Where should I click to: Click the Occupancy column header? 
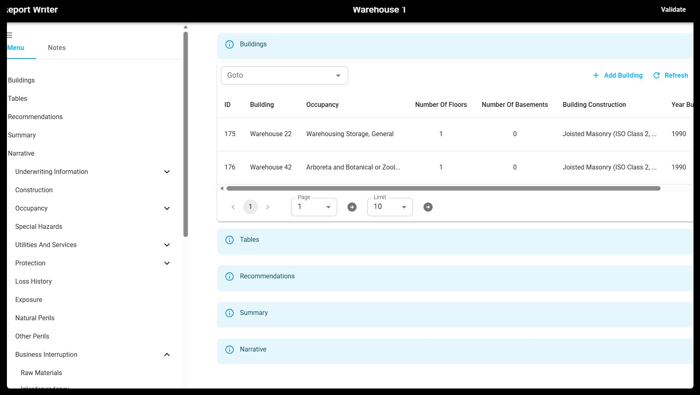click(x=322, y=105)
